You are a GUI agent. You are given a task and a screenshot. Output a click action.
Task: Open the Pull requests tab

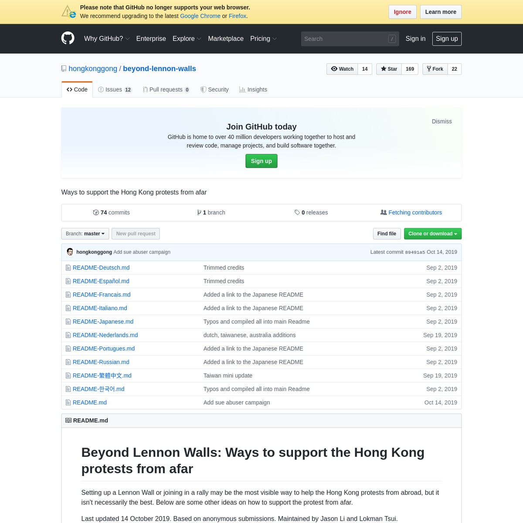[x=166, y=89]
